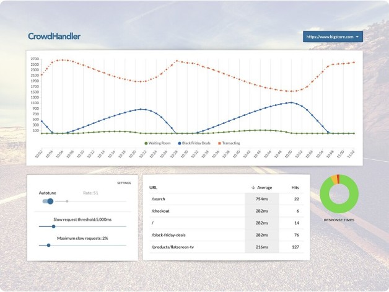Image resolution: width=389 pixels, height=292 pixels.
Task: Toggle Waiting Room series in legend
Action: pyautogui.click(x=157, y=143)
